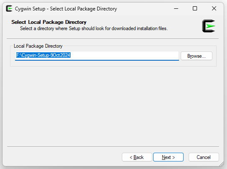Click the highlighted F:\Cygwin-Setup-9Oct2024 path text
Viewport: 227px width, 169px height.
[43, 55]
